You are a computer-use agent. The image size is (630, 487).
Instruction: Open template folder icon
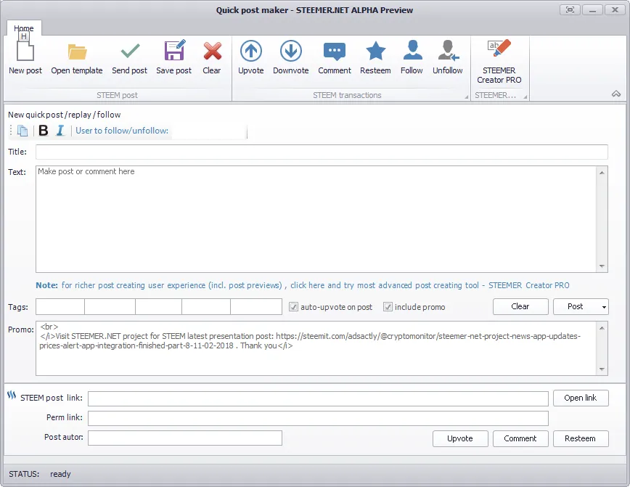pyautogui.click(x=77, y=52)
